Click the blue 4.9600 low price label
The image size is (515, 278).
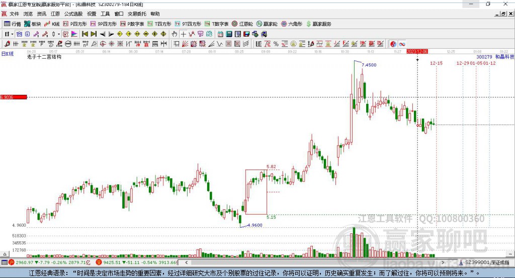[255, 225]
